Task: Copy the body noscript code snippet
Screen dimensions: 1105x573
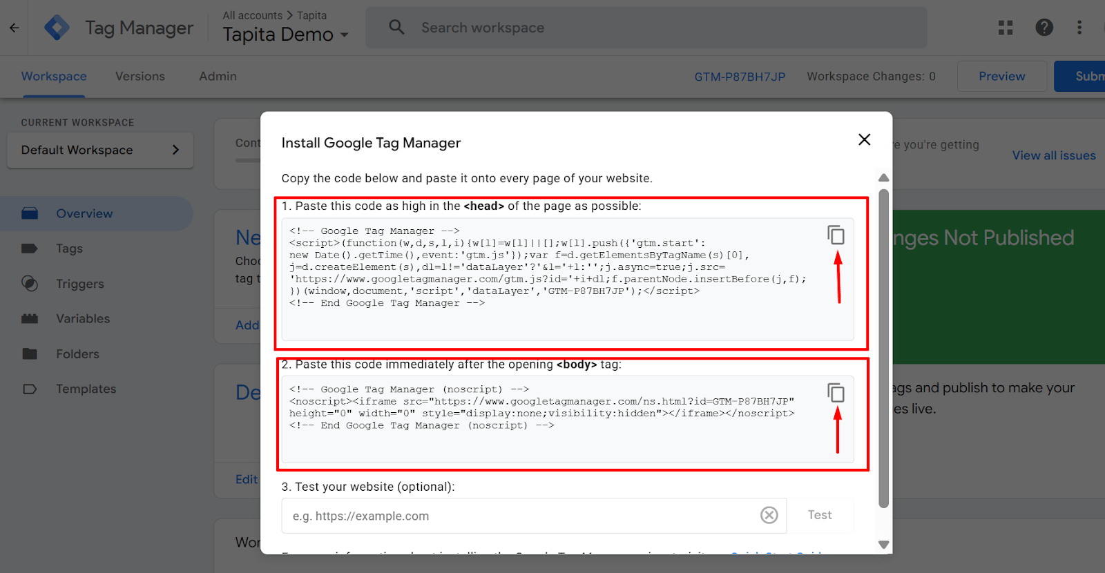Action: pos(836,393)
